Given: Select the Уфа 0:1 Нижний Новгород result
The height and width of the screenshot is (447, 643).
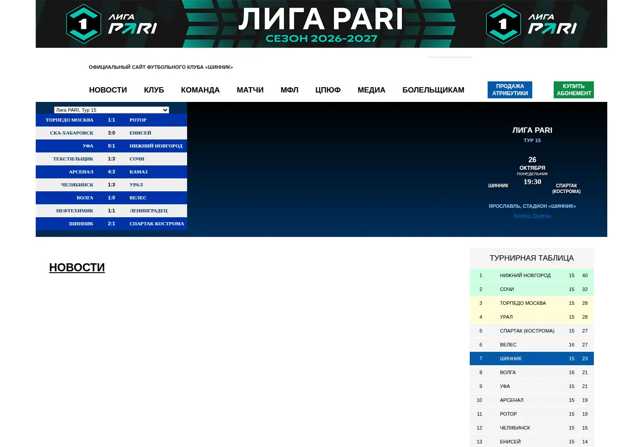Looking at the screenshot, I should [112, 146].
